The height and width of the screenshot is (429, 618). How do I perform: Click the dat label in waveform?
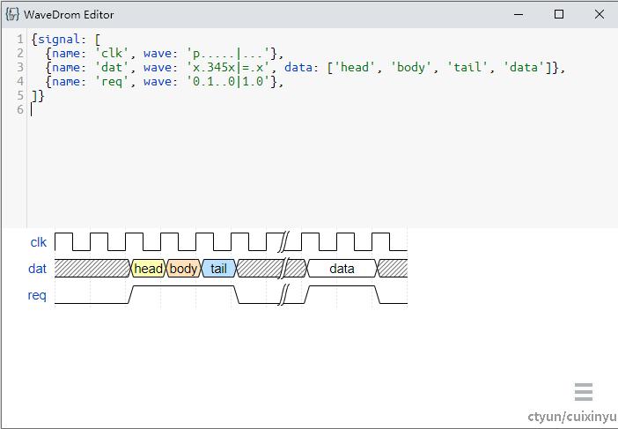tap(38, 269)
